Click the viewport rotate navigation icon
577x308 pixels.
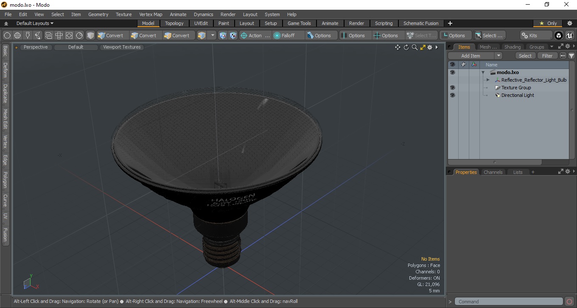406,47
